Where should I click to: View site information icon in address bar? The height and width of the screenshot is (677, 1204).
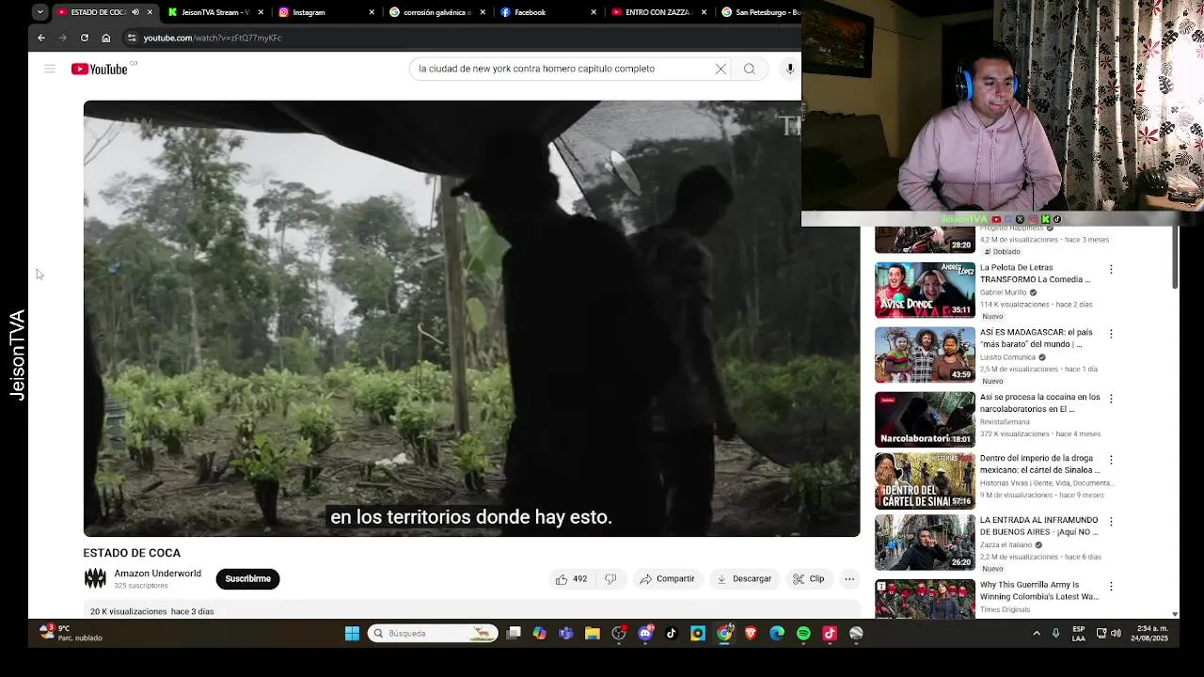[132, 38]
